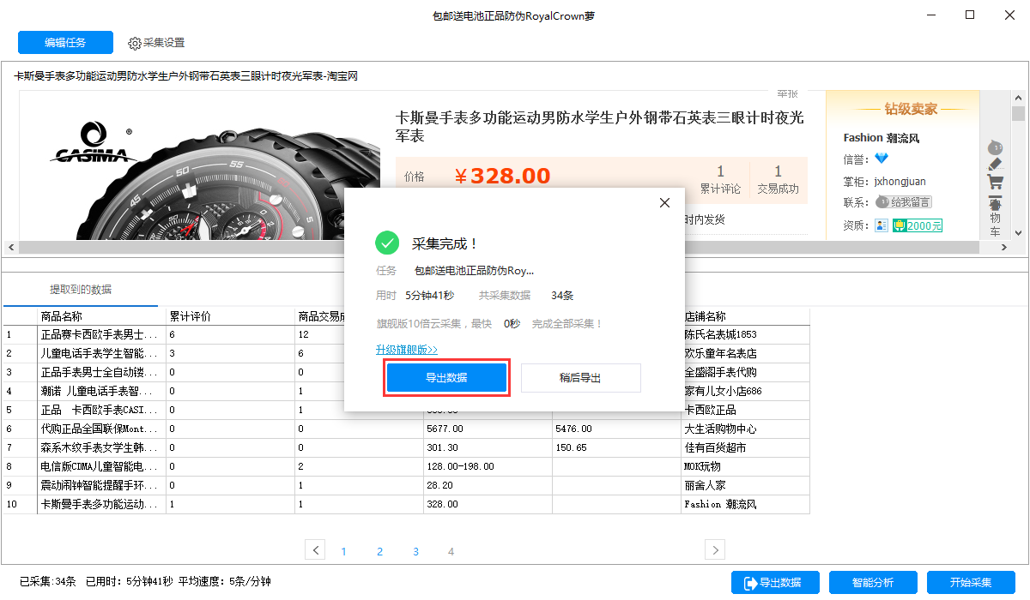Click the 5677.00 price cell

point(488,429)
